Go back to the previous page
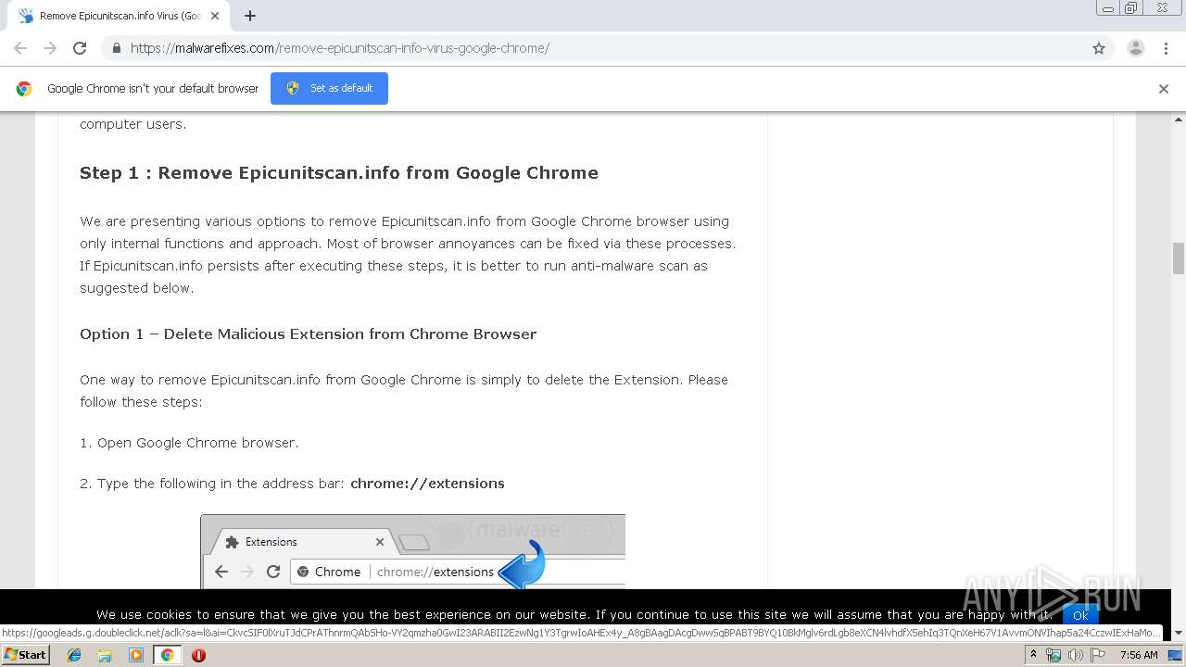The image size is (1186, 667). click(20, 48)
